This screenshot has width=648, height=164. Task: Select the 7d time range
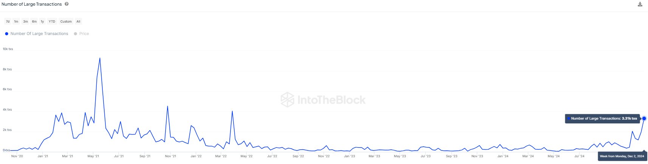(8, 21)
